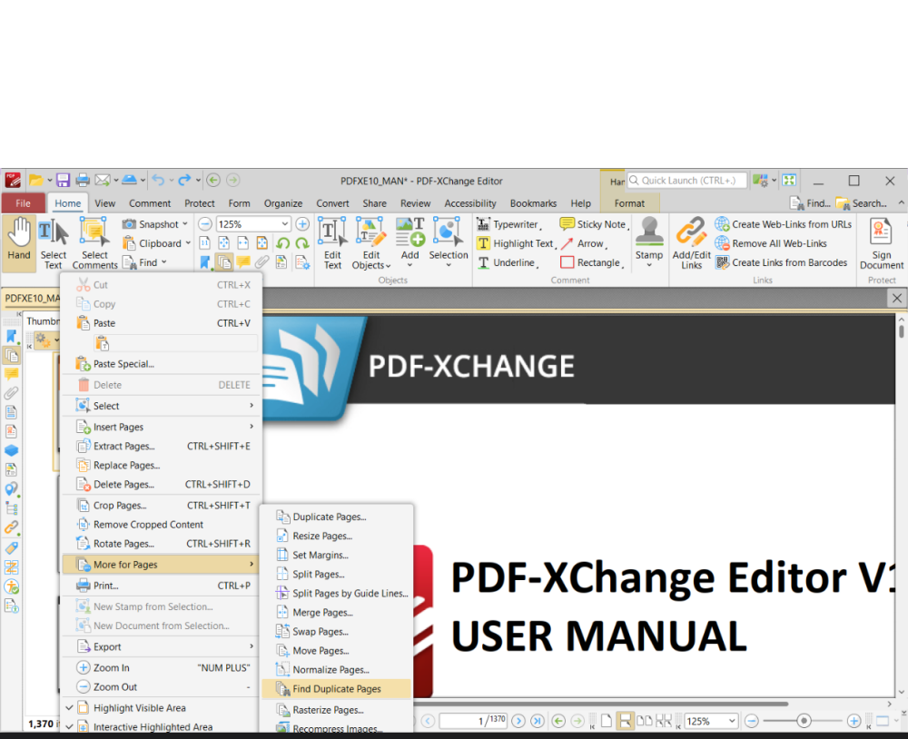Screen dimensions: 908x739
Task: Expand the Find dropdown in ribbon
Action: (x=163, y=262)
